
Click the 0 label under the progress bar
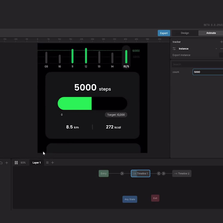(62, 115)
